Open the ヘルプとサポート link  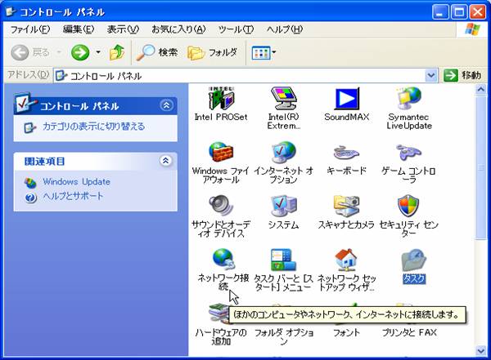click(x=73, y=196)
